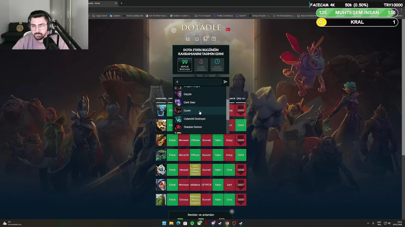Open Dotadle settings gear

coord(174,30)
